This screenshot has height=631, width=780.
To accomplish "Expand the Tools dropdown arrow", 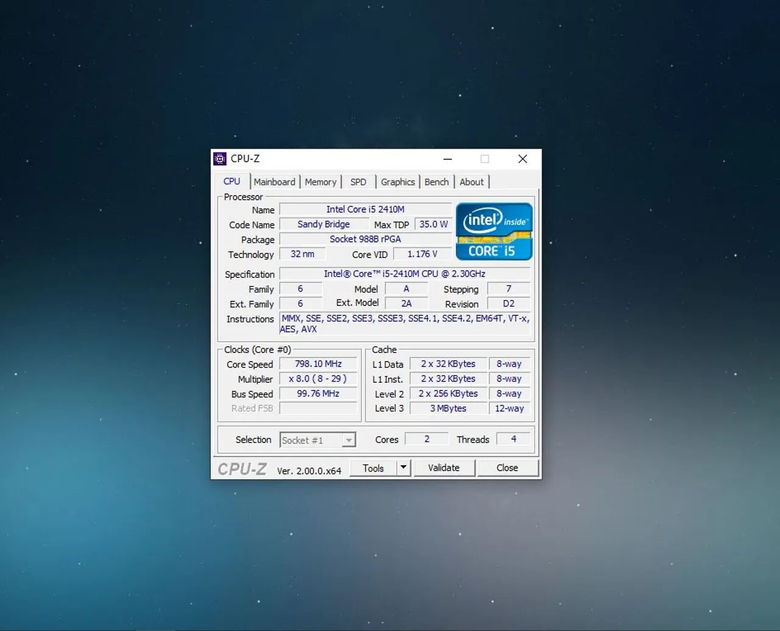I will coord(403,468).
